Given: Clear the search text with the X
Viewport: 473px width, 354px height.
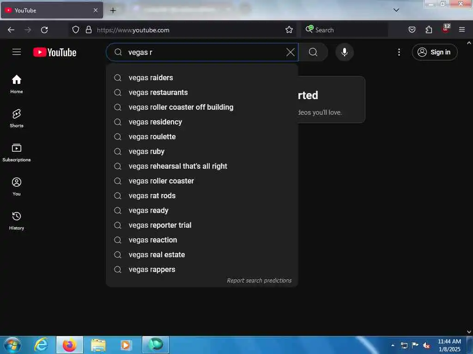Looking at the screenshot, I should pyautogui.click(x=290, y=52).
